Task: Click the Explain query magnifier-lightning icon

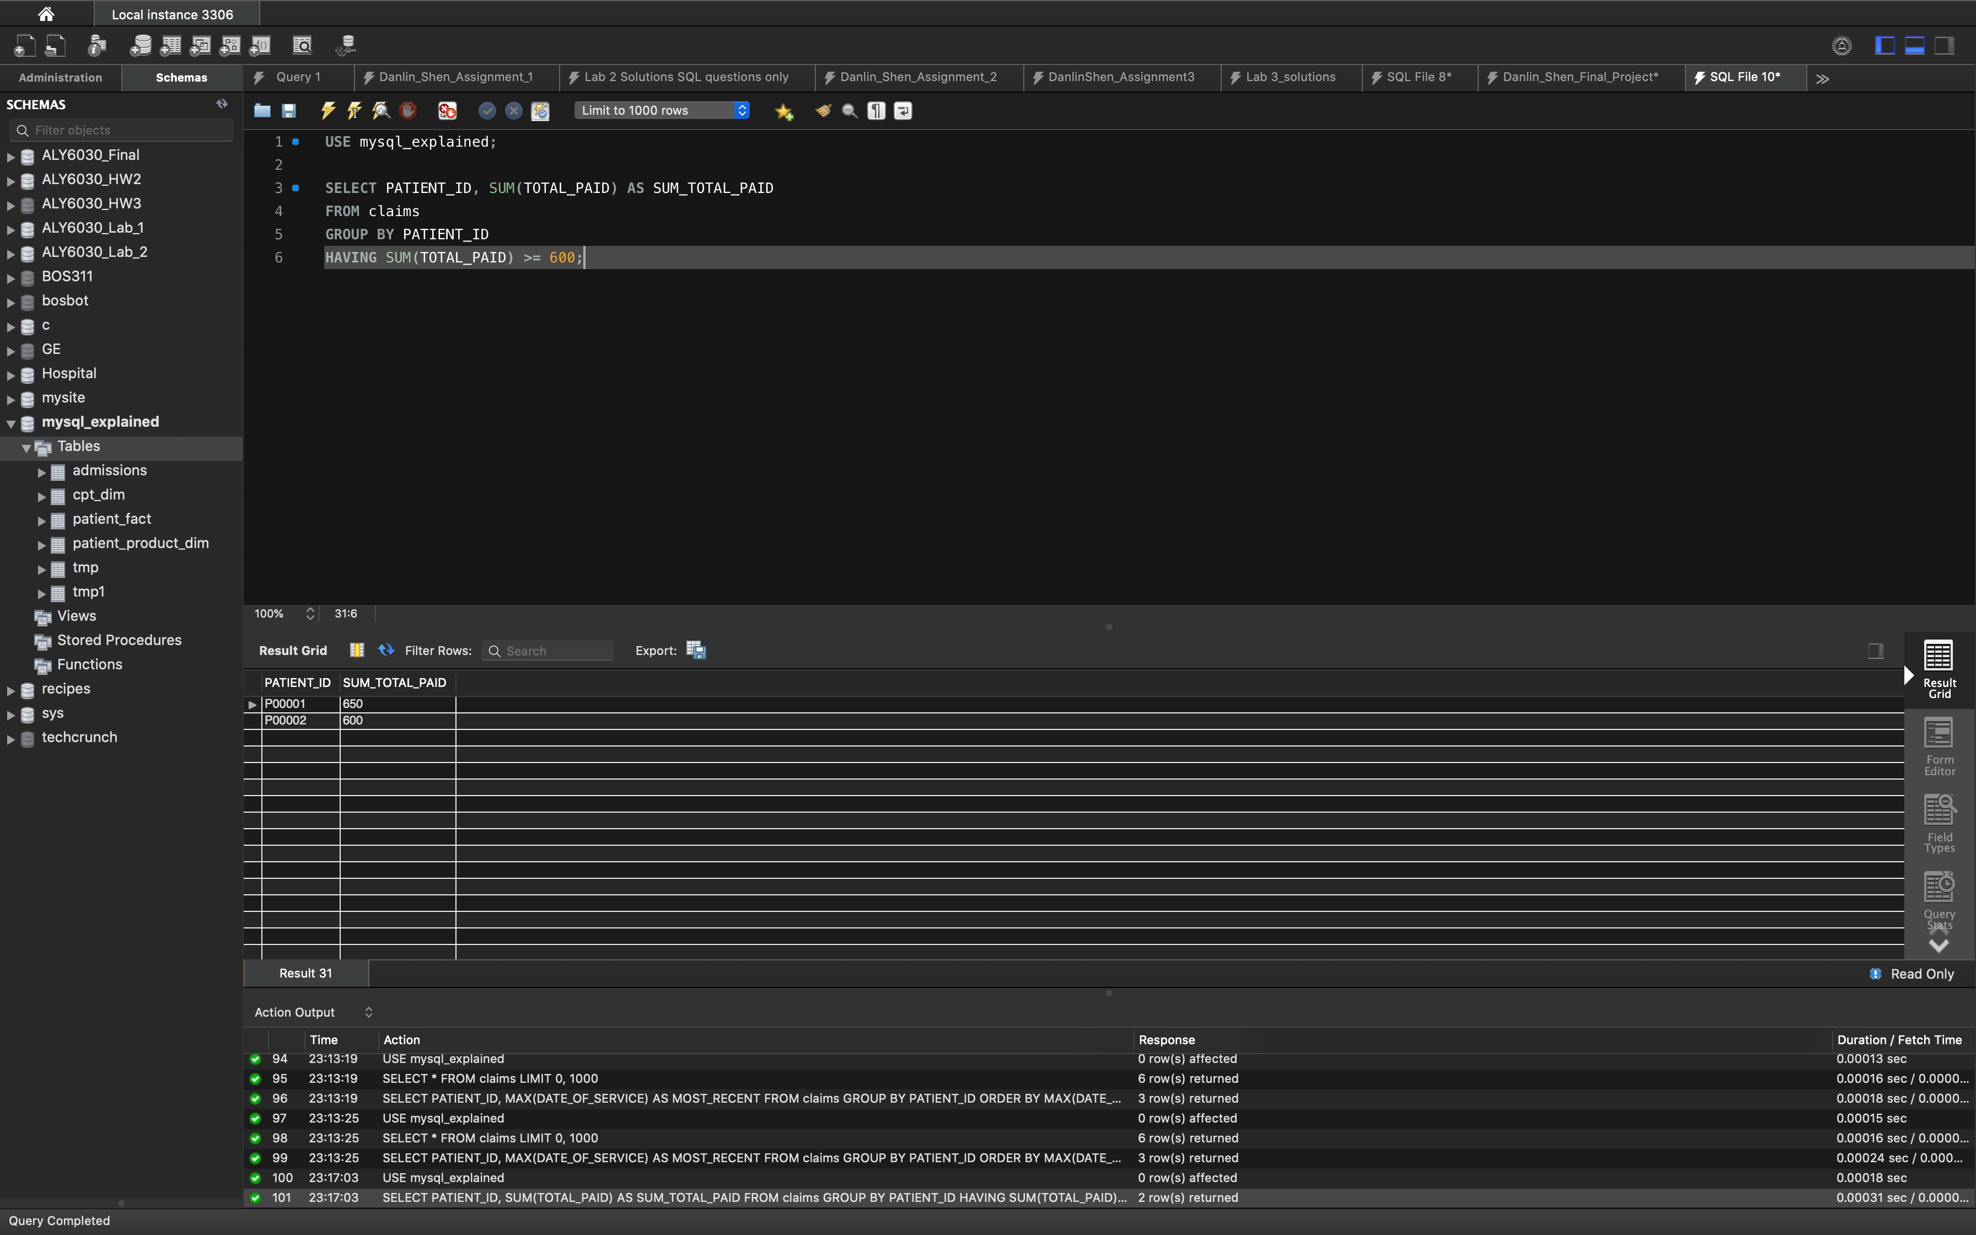Action: 382,110
